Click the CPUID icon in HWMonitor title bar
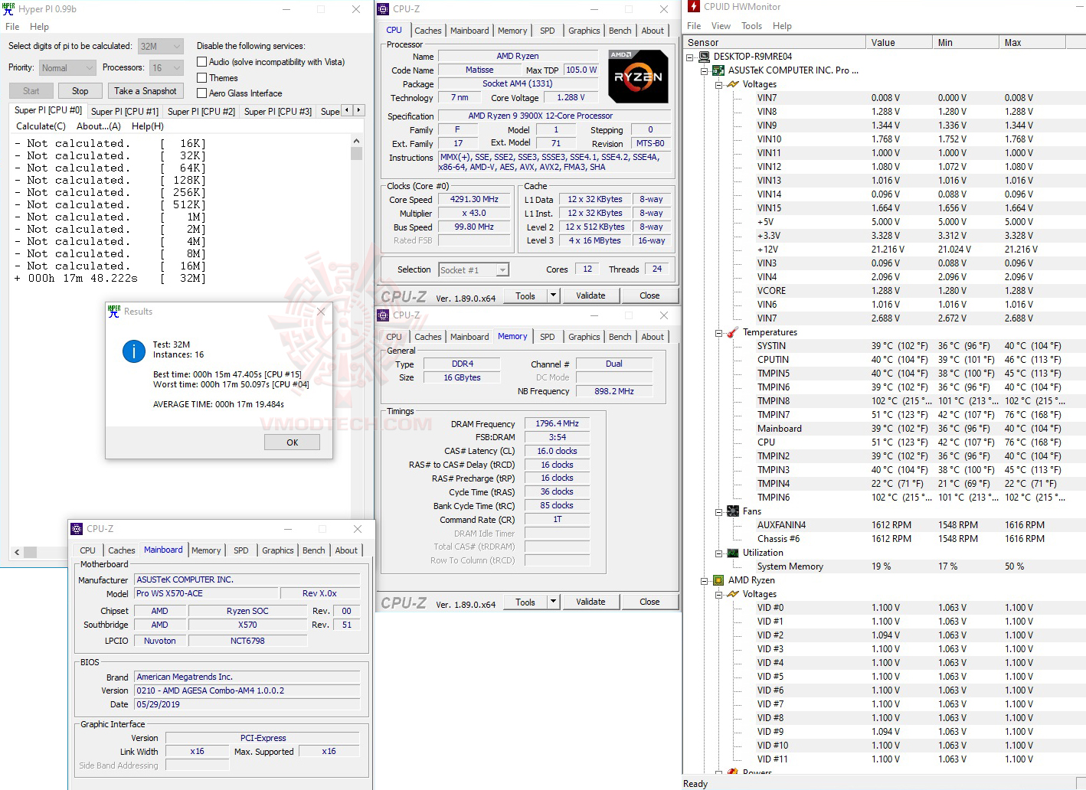Viewport: 1086px width, 790px height. (x=694, y=7)
